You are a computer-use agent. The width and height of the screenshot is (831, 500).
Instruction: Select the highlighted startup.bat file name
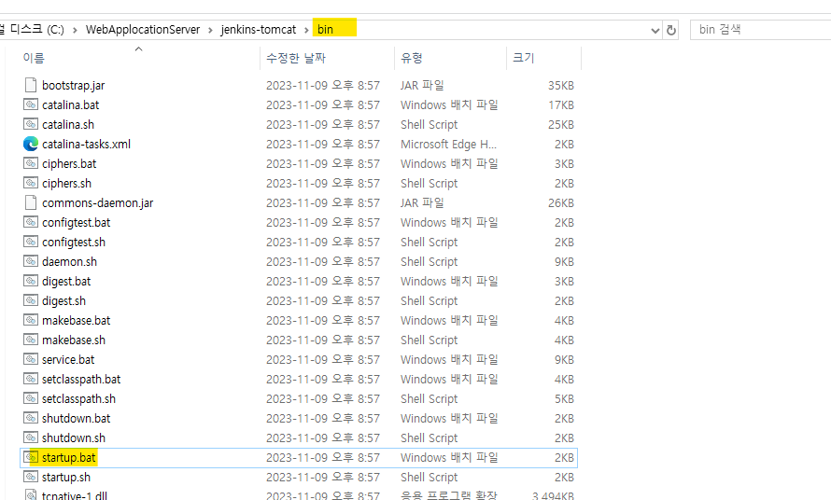coord(69,458)
